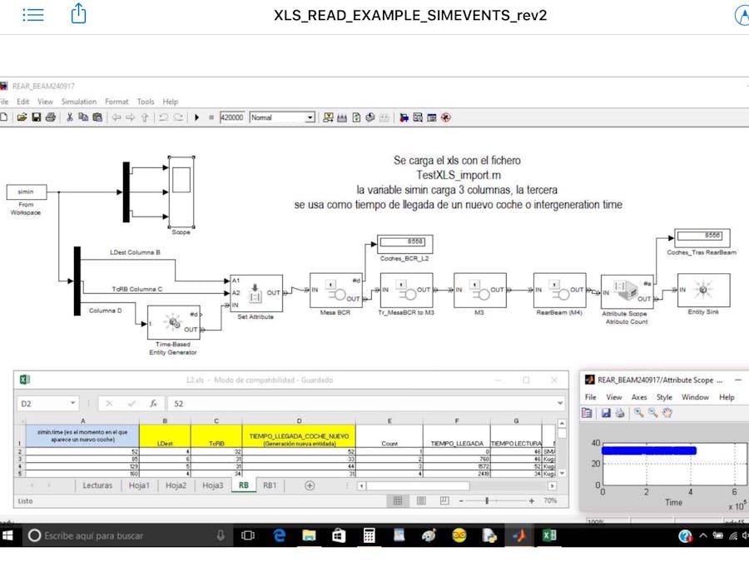
Task: Click the Print icon in Attribute Scope toolbar
Action: pos(618,413)
